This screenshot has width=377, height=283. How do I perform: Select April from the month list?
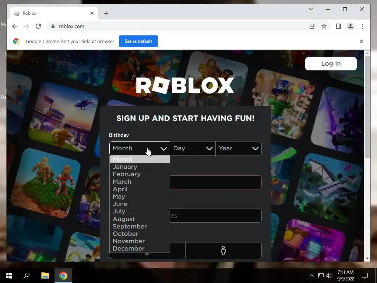(x=140, y=189)
